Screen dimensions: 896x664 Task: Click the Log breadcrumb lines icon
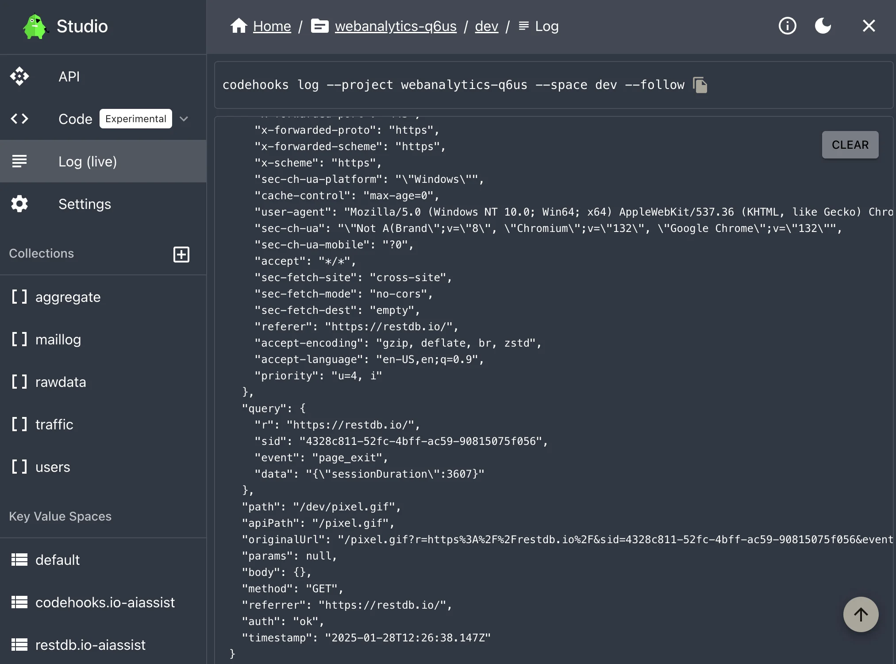click(x=524, y=26)
